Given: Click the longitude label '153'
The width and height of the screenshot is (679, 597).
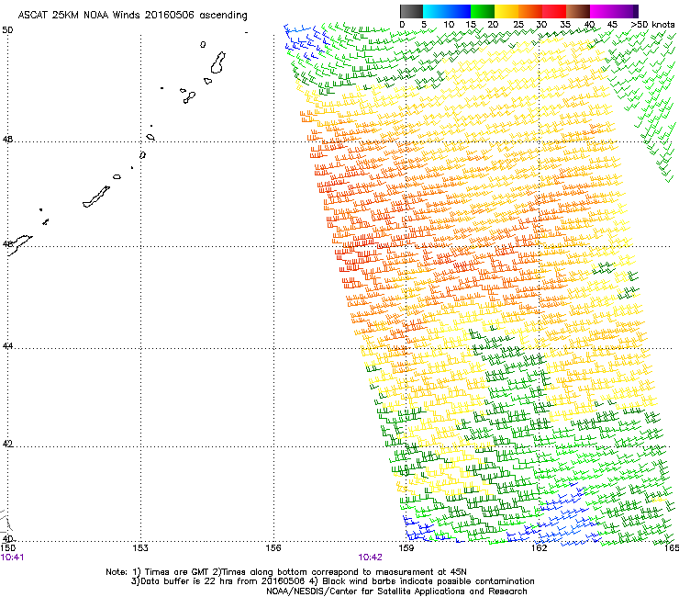Looking at the screenshot, I should [x=140, y=548].
